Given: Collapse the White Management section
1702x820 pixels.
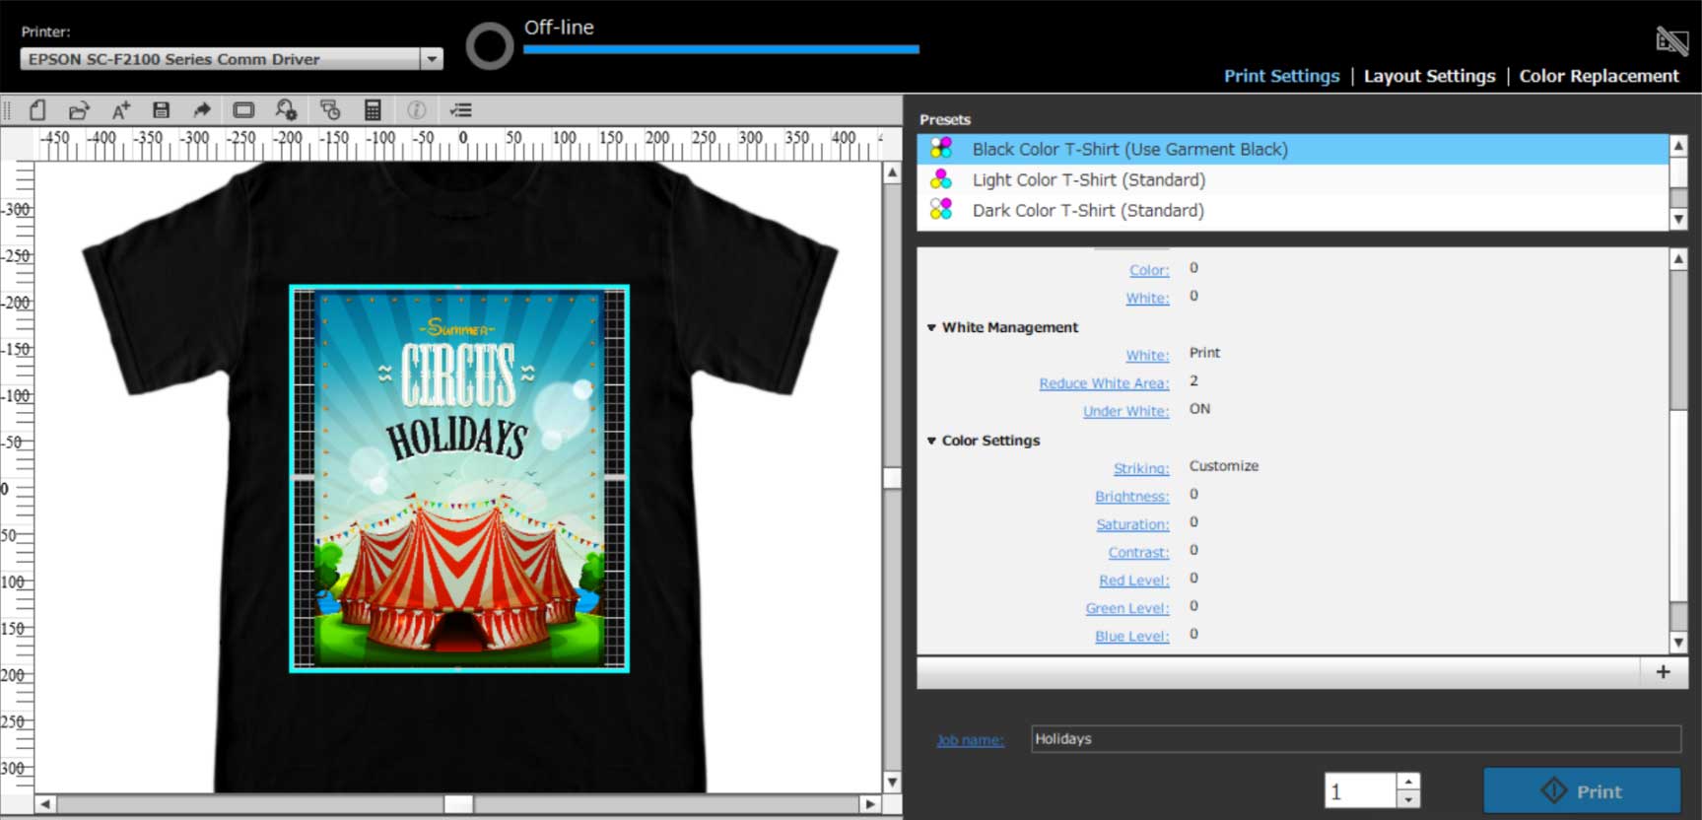Looking at the screenshot, I should [931, 327].
